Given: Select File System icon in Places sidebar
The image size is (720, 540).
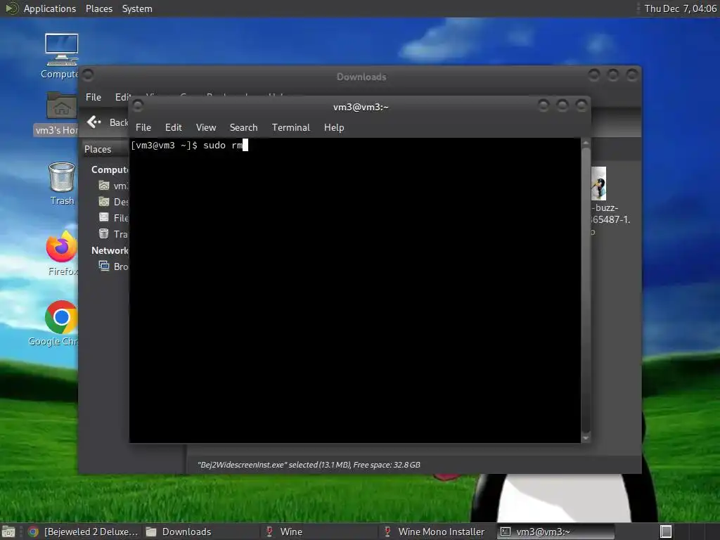Looking at the screenshot, I should click(x=104, y=218).
